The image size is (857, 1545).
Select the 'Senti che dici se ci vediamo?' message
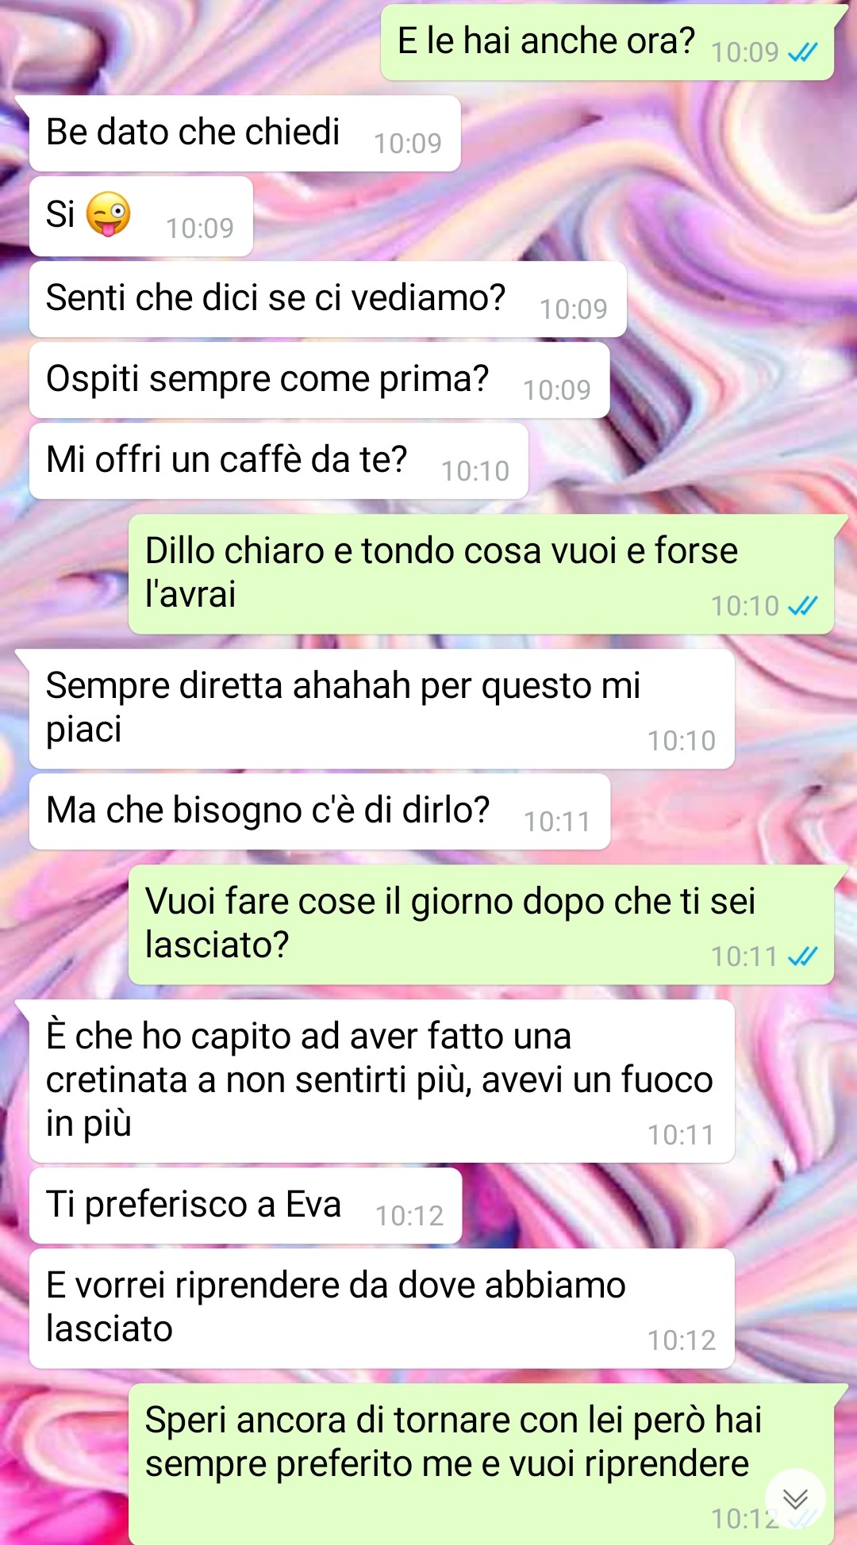328,299
